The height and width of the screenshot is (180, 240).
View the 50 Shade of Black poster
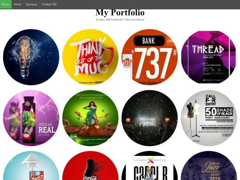(x=209, y=118)
